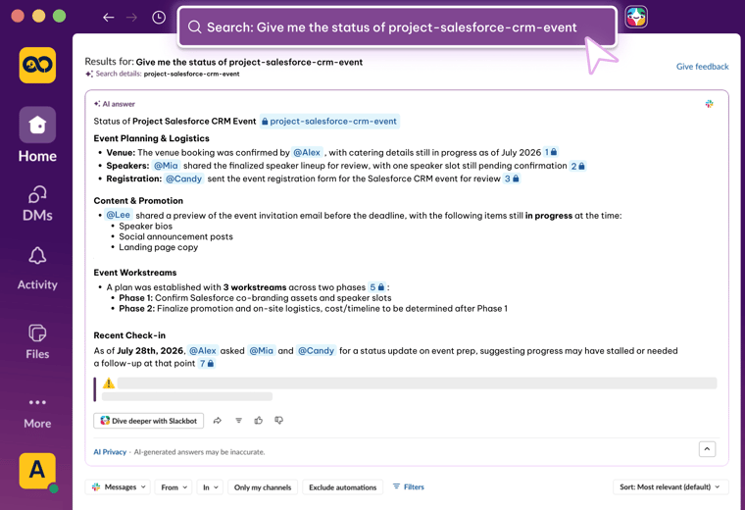Click "Speaker bios" bullet text
The height and width of the screenshot is (510, 745).
point(145,227)
